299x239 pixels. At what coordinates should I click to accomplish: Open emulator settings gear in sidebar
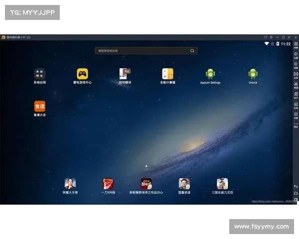coord(296,115)
